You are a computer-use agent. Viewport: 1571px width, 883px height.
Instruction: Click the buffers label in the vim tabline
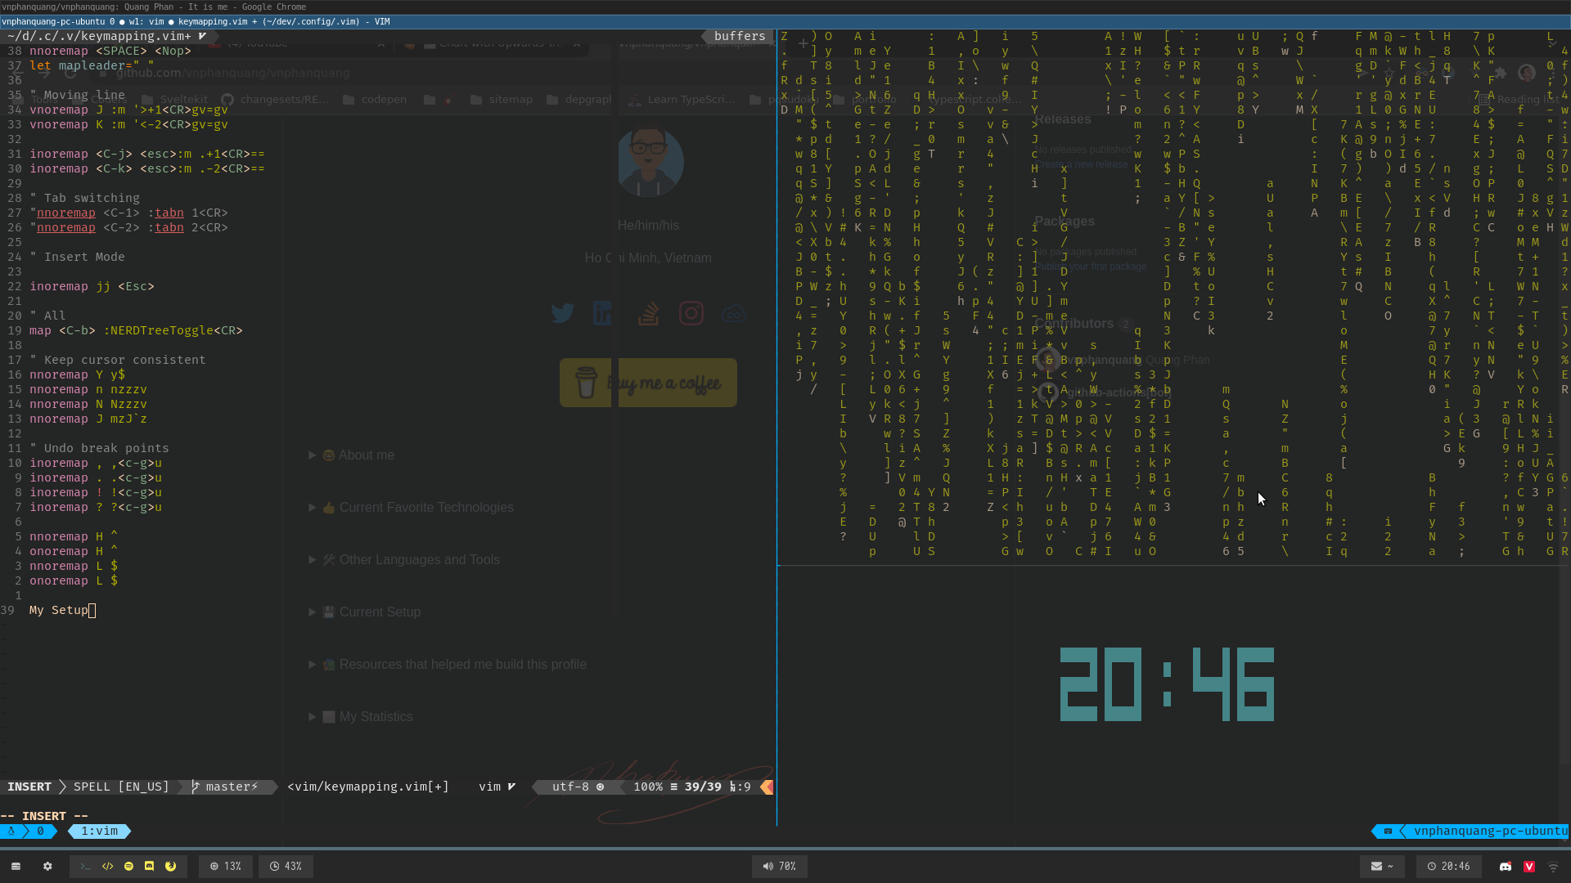tap(739, 36)
